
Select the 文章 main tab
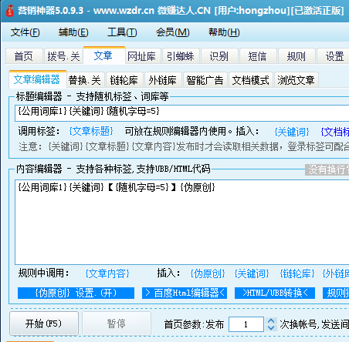[x=103, y=55]
